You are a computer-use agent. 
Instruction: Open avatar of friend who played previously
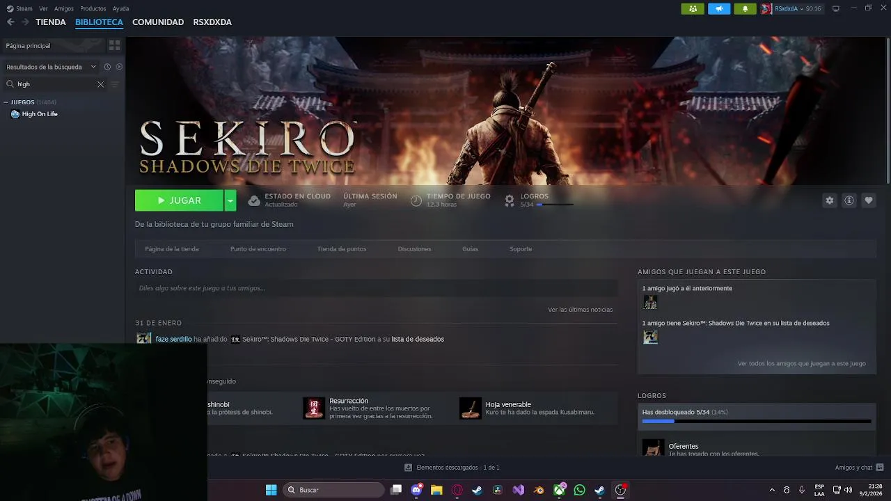[x=650, y=302]
